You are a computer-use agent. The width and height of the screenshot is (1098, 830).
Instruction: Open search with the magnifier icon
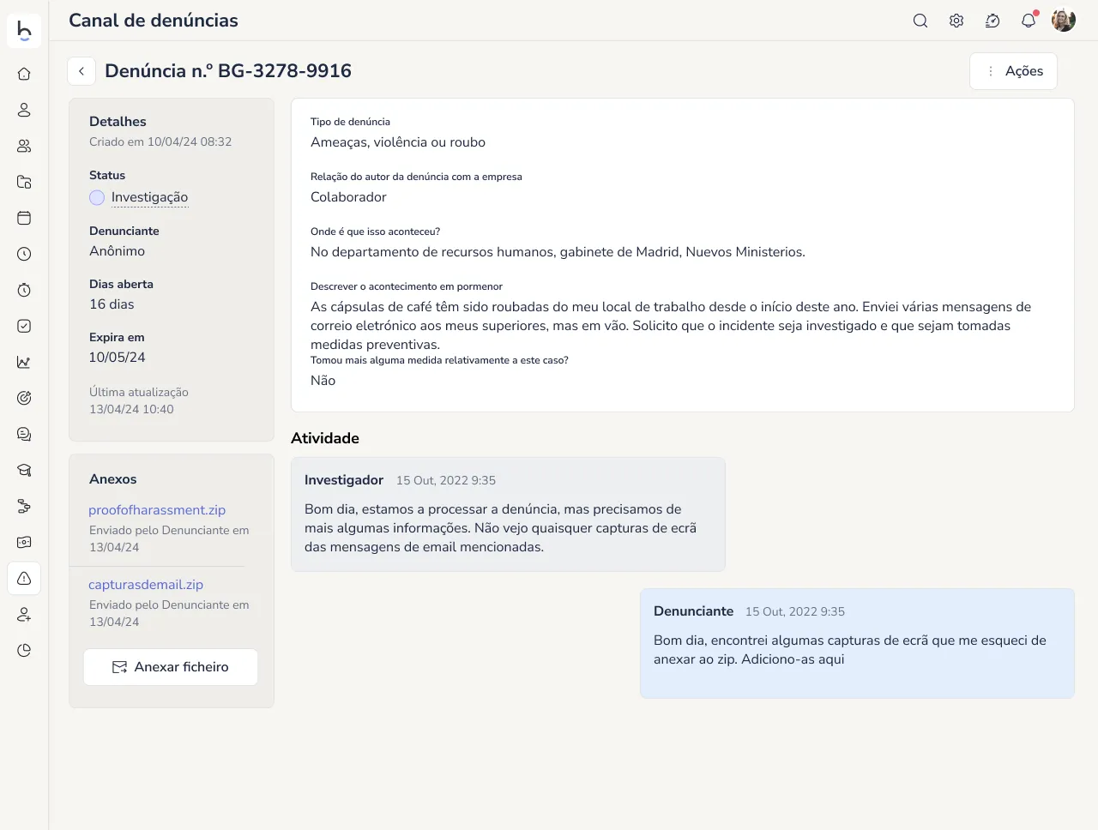(x=920, y=21)
